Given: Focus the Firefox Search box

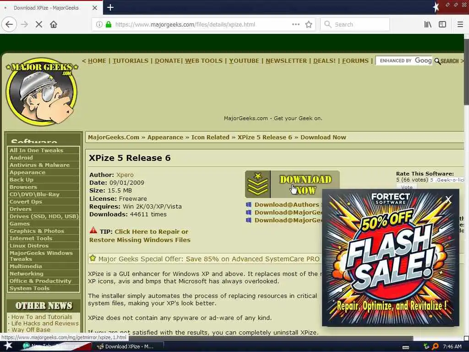Looking at the screenshot, I should (355, 24).
